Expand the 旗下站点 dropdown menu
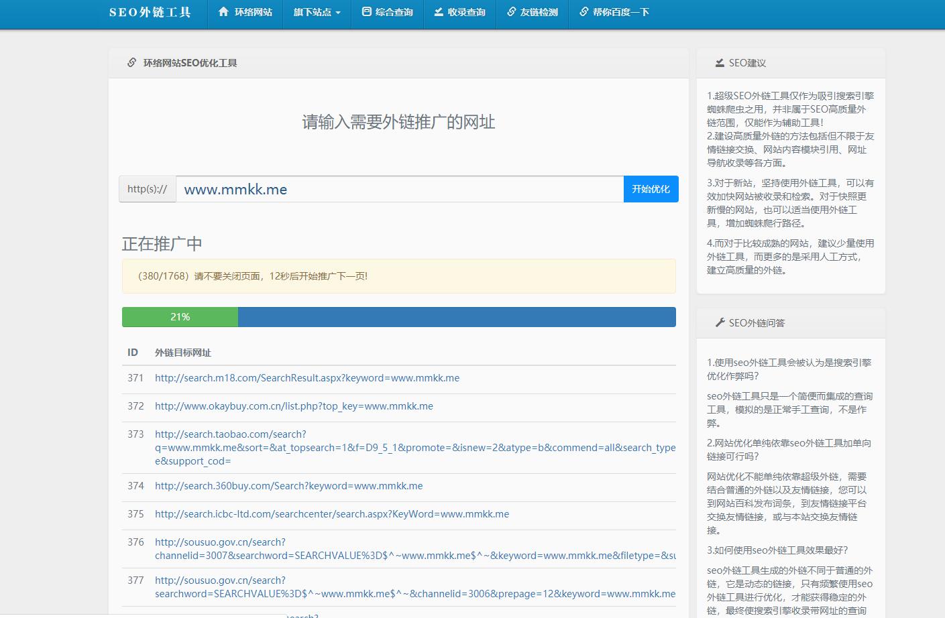 coord(317,12)
